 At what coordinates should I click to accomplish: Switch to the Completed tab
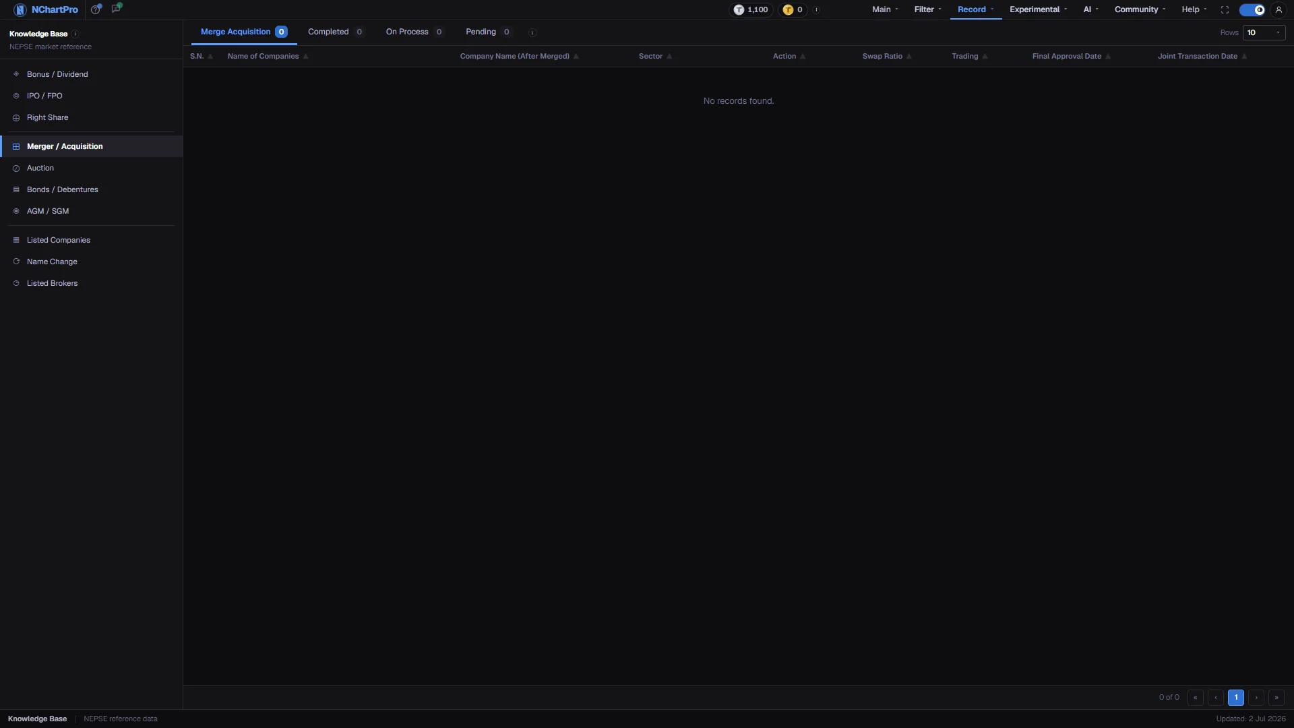(336, 32)
